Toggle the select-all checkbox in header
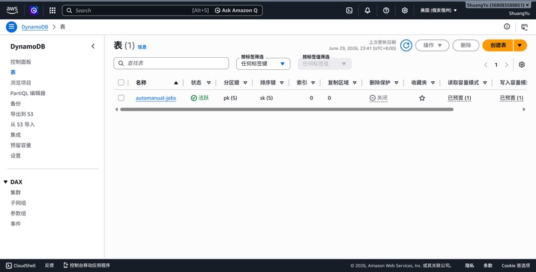Viewport: 536px width, 272px height. (121, 82)
